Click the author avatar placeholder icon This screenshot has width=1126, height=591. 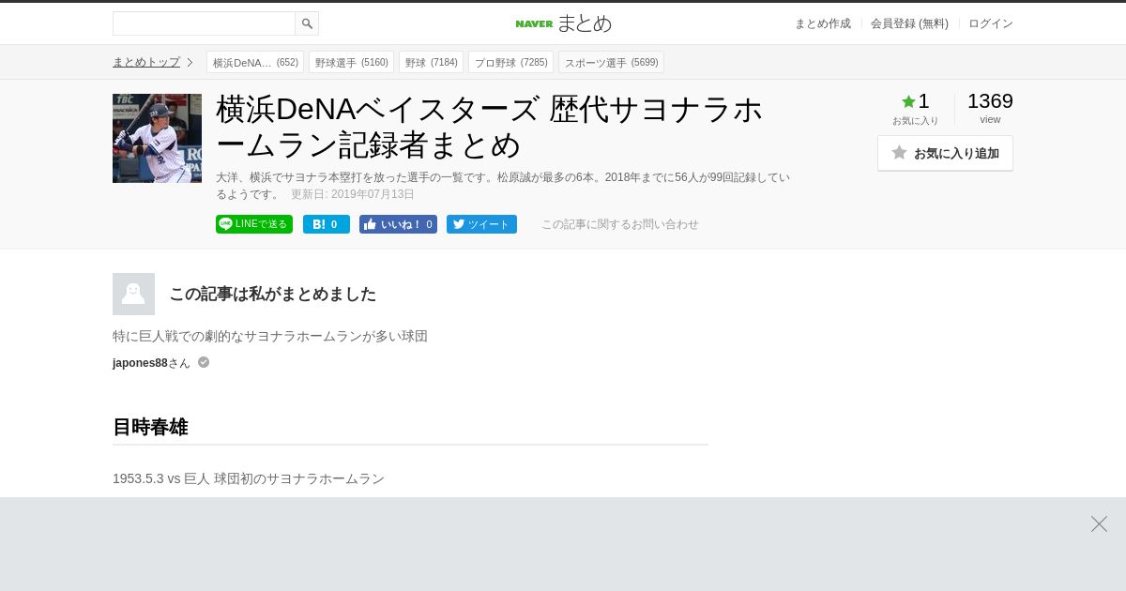pyautogui.click(x=133, y=294)
